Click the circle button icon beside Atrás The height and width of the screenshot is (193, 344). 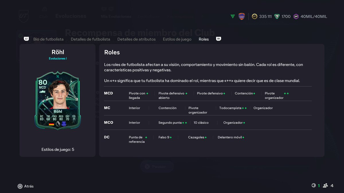pos(20,186)
